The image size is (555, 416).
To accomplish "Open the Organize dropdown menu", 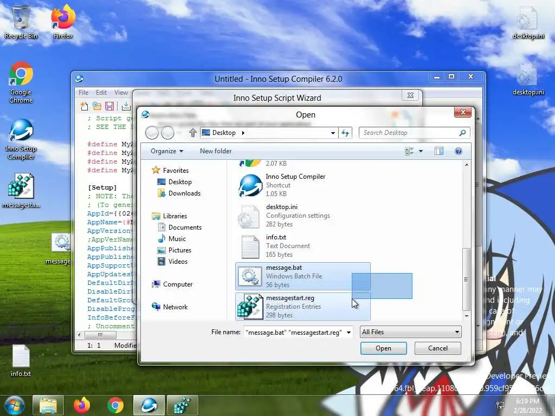I will coord(167,151).
